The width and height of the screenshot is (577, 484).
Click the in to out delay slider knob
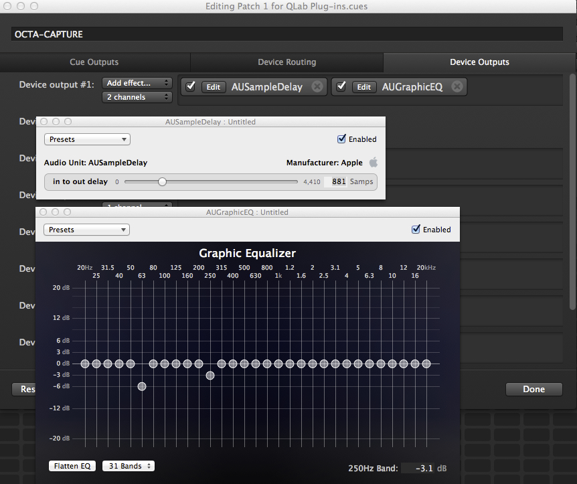[x=162, y=181]
